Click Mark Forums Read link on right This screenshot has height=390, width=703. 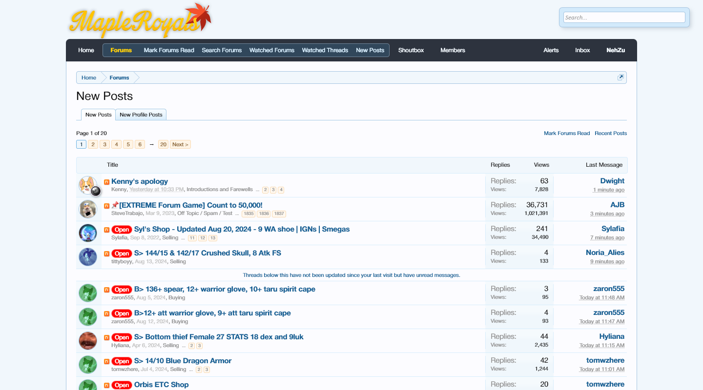[566, 133]
